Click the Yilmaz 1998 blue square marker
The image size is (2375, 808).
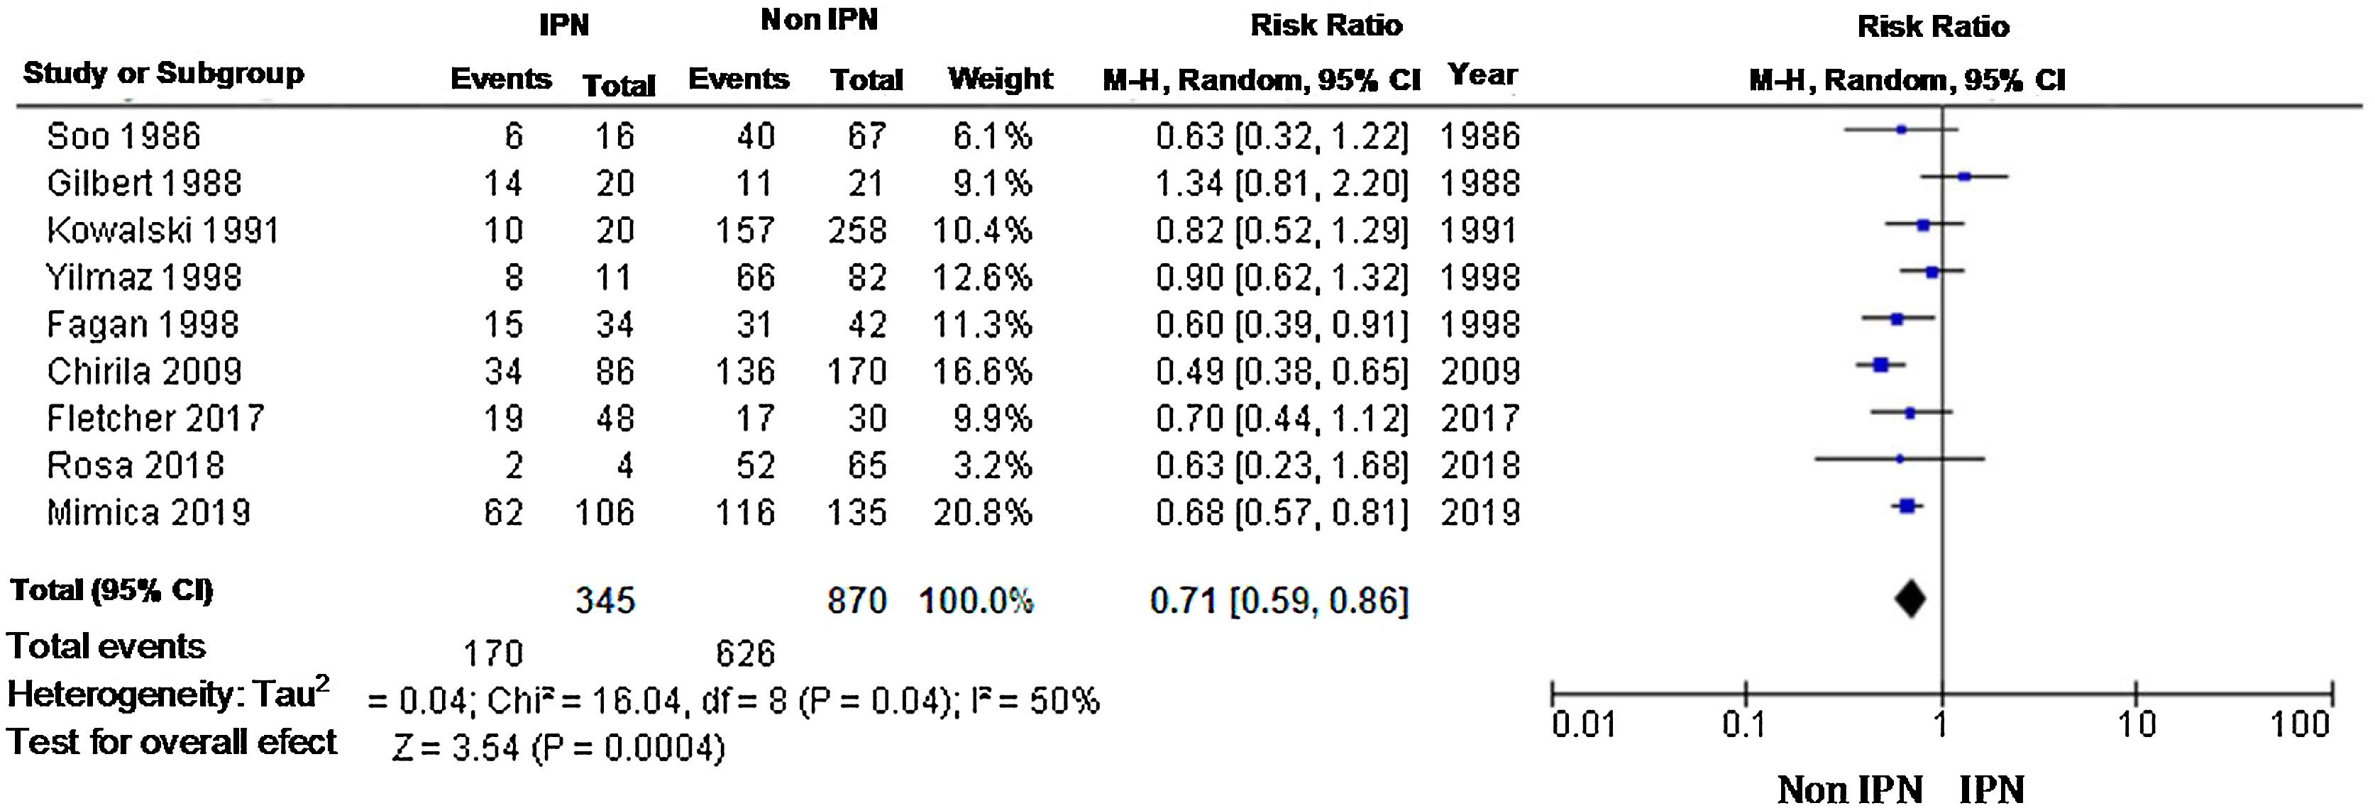(1932, 272)
